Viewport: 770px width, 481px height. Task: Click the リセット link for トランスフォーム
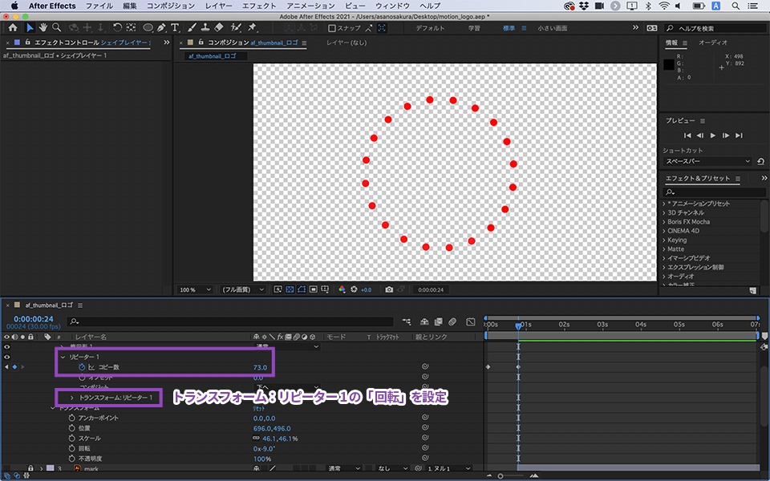(259, 408)
